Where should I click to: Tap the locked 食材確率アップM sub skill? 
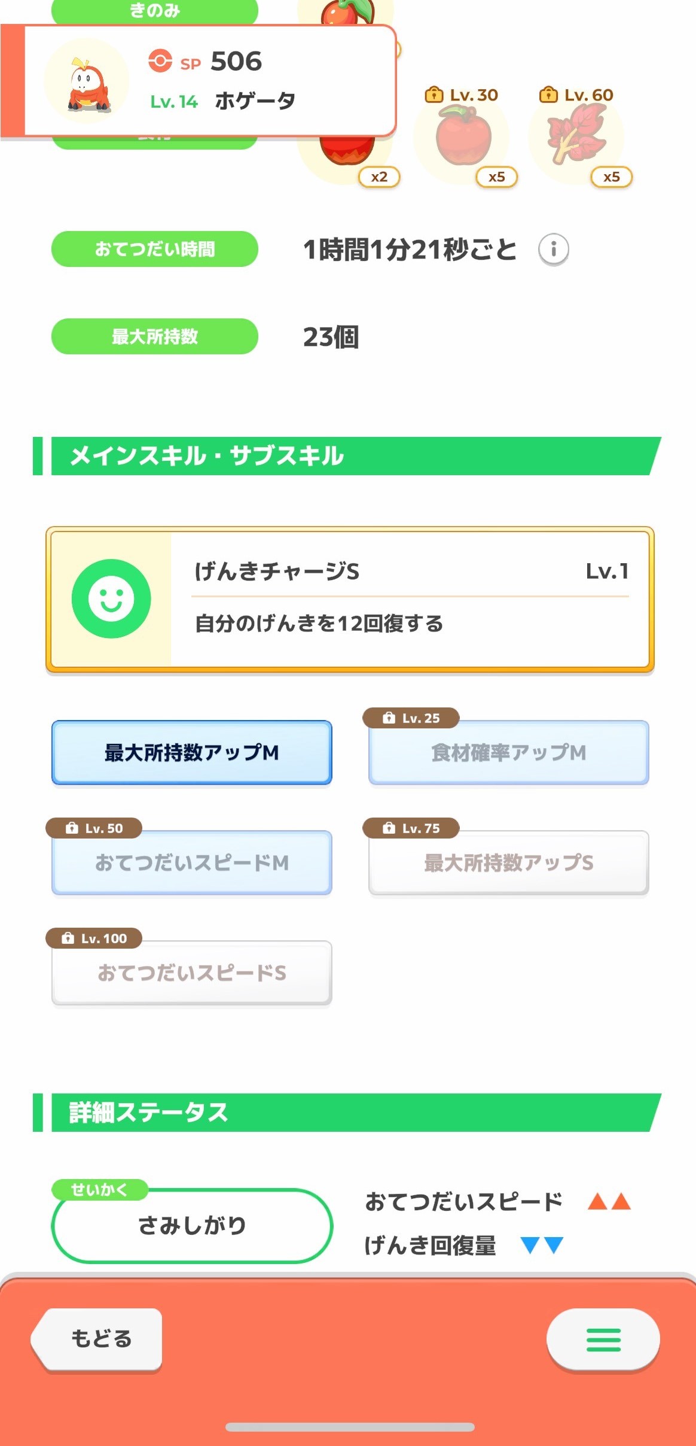point(508,752)
